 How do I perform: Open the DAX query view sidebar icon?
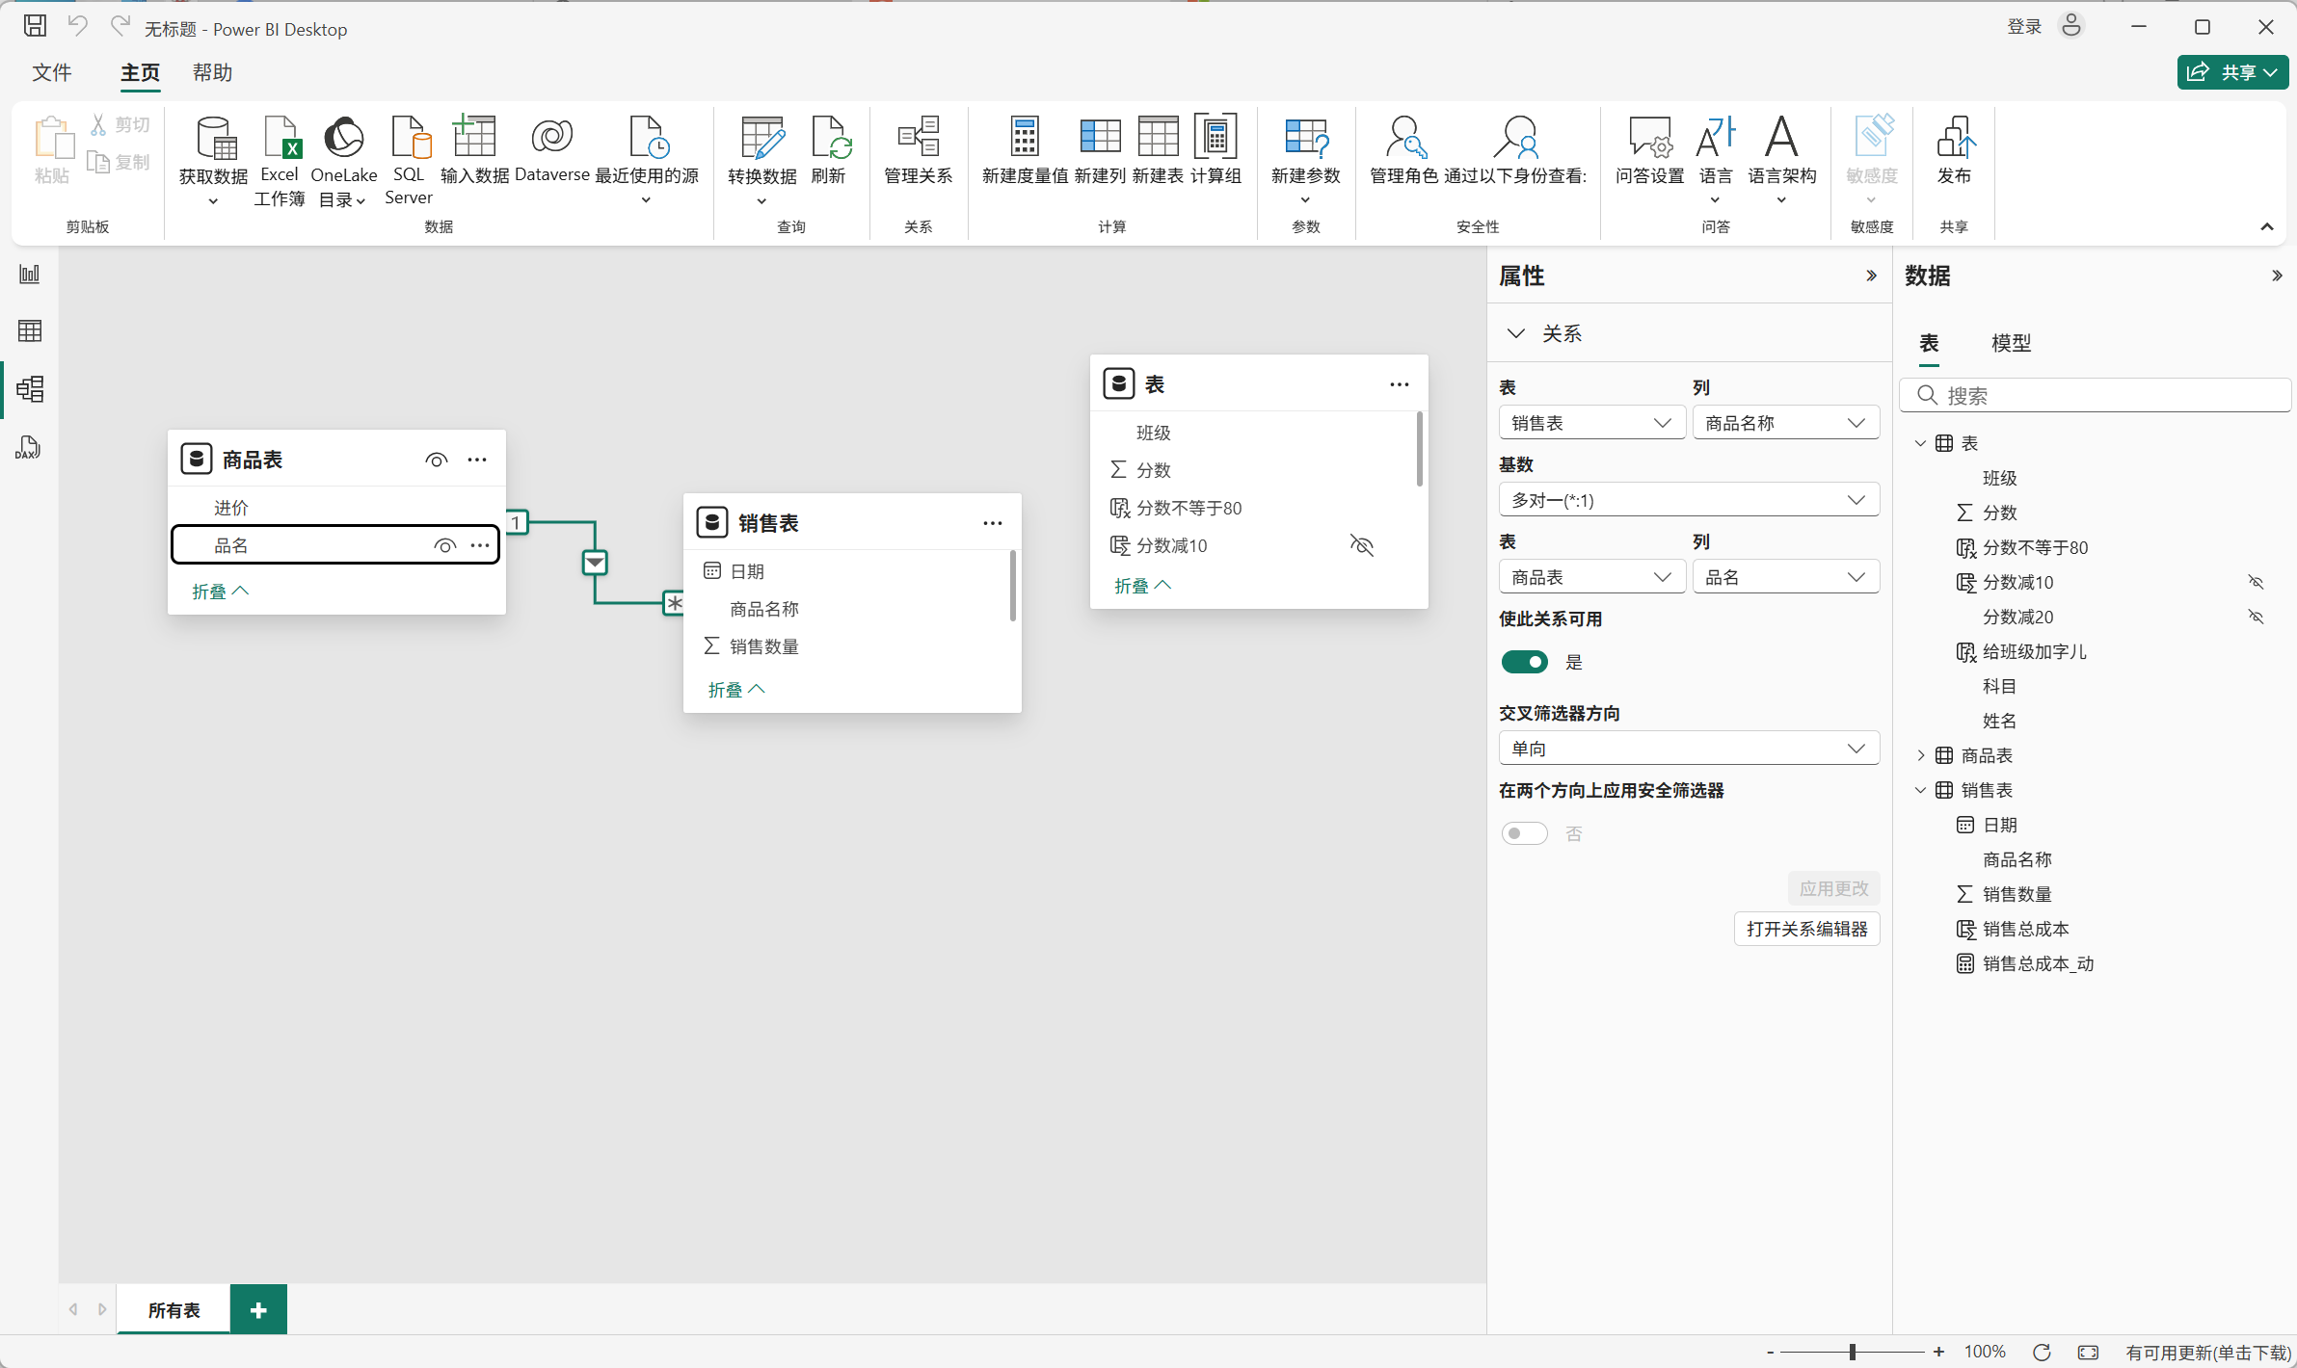[28, 447]
